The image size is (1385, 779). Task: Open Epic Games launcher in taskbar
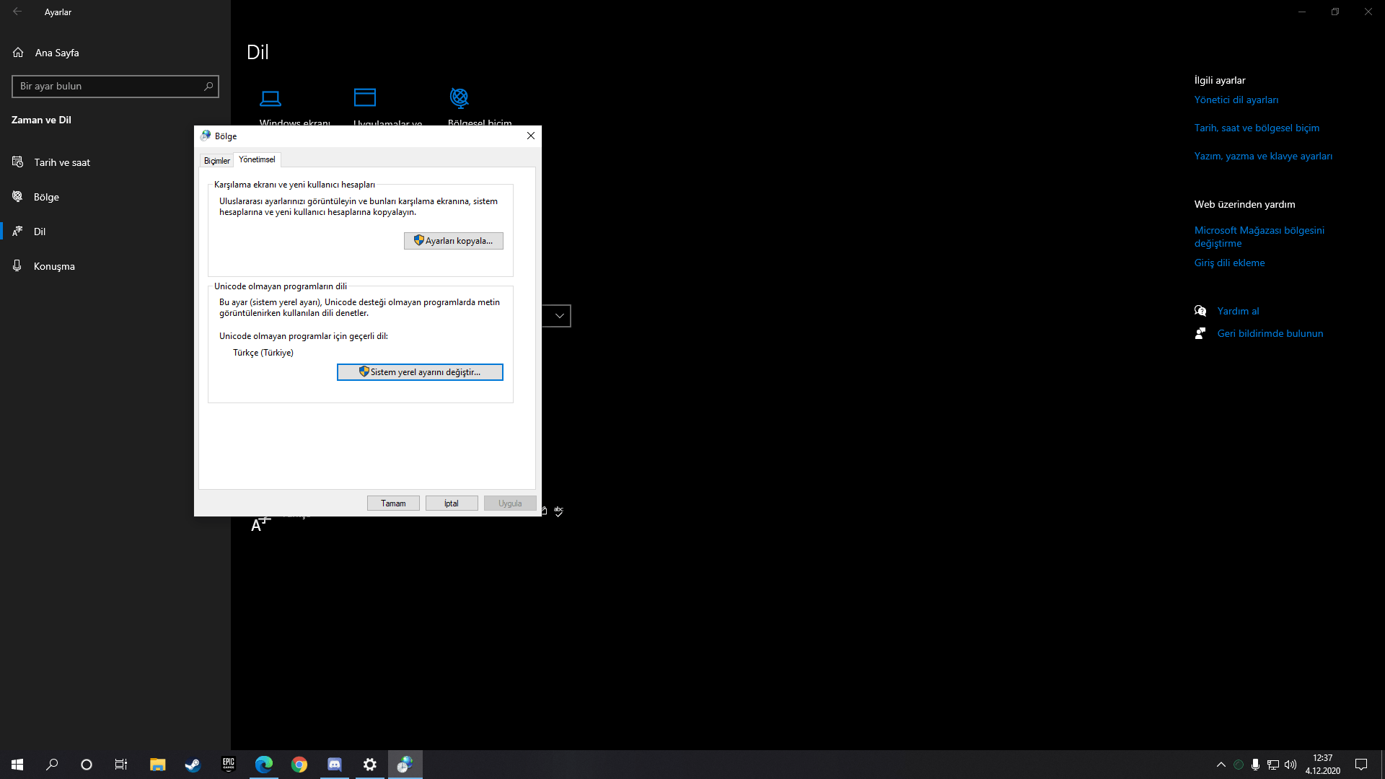228,765
